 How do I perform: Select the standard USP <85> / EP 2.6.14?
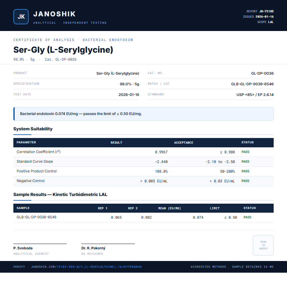tap(255, 95)
